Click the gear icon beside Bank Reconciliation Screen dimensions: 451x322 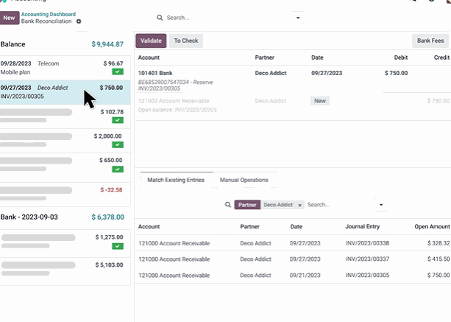(x=79, y=21)
